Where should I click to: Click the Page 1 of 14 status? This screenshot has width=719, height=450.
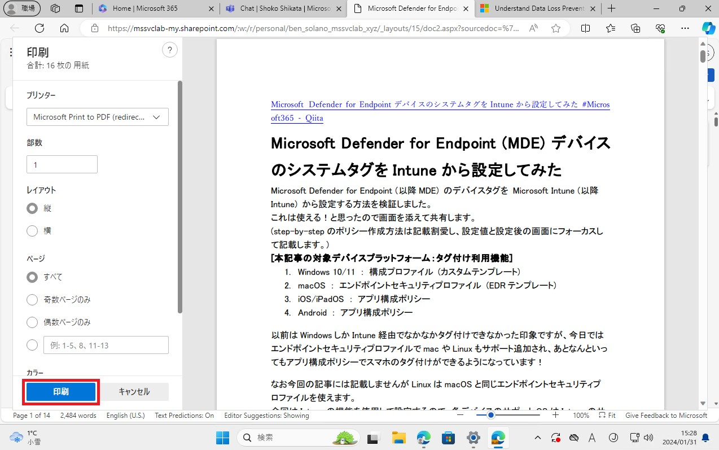(32, 415)
